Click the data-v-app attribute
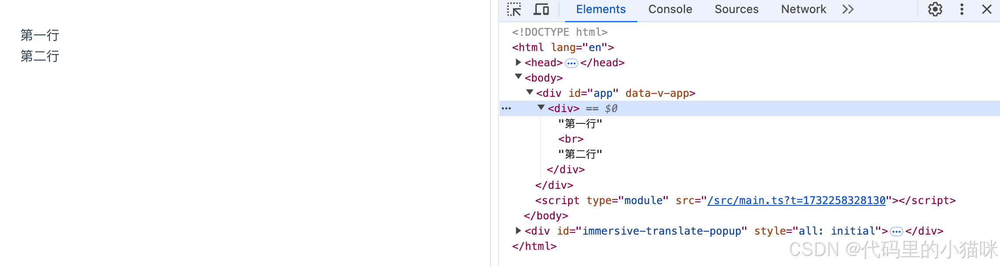Screen dimensions: 1000x266 coord(657,93)
